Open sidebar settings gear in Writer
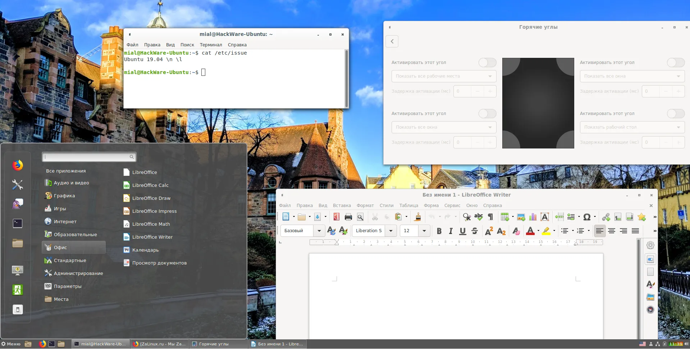The image size is (690, 349). click(x=650, y=245)
